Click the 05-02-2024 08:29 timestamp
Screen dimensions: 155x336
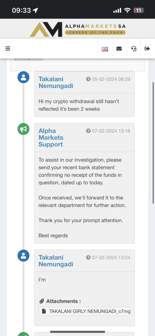click(x=111, y=79)
